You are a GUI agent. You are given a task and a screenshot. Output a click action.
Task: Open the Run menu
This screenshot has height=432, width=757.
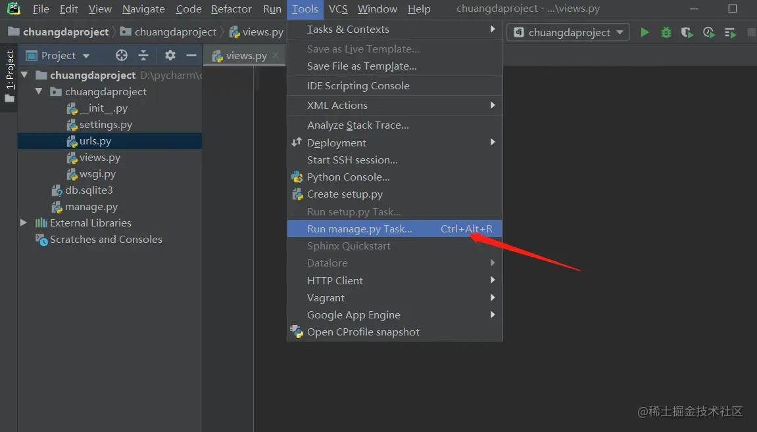point(272,9)
